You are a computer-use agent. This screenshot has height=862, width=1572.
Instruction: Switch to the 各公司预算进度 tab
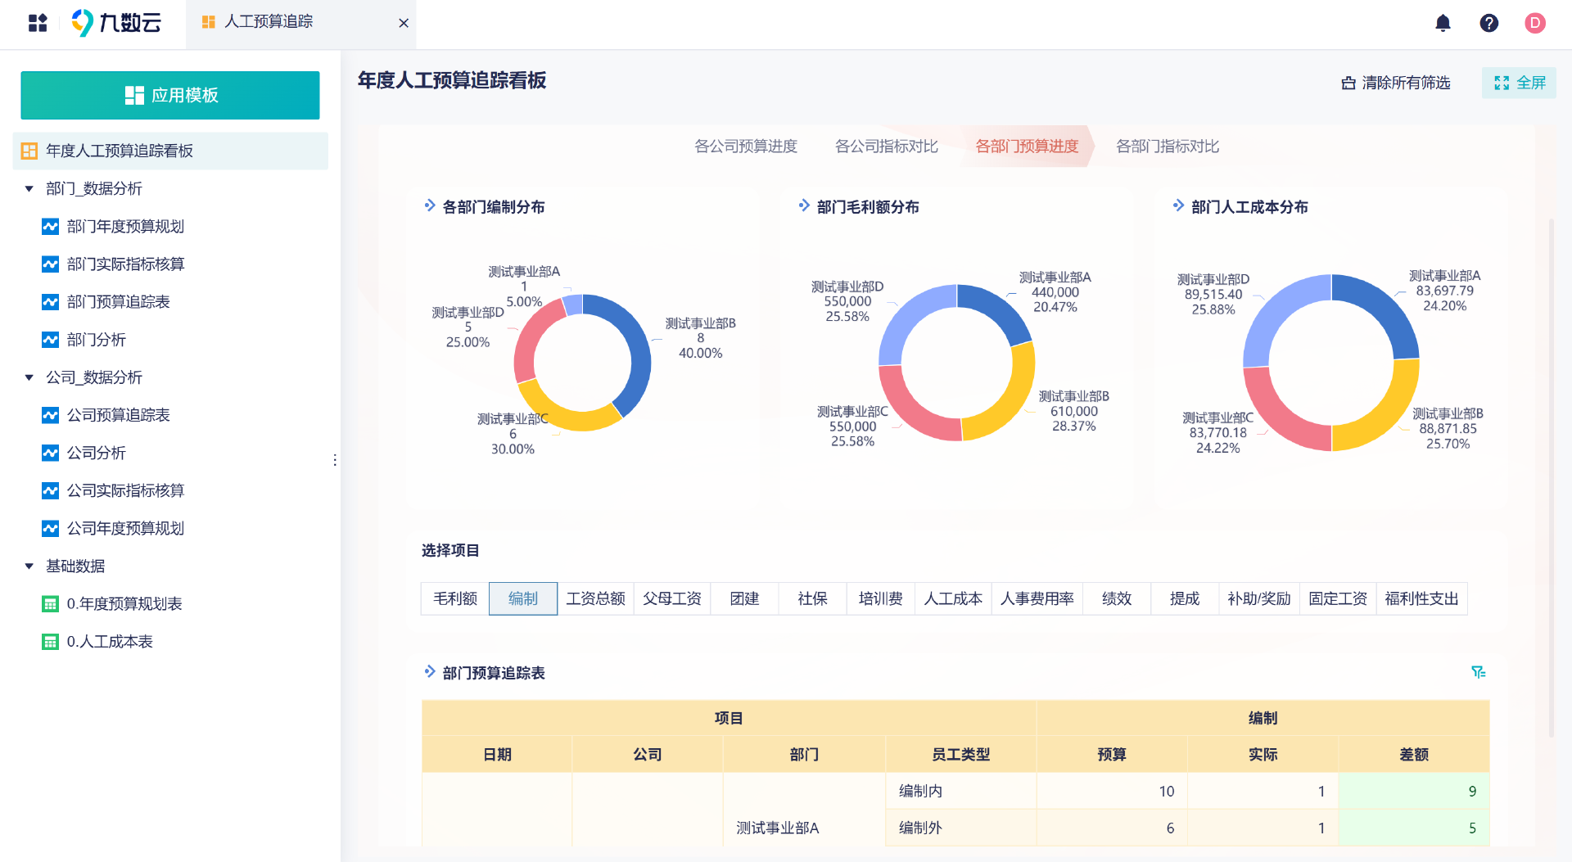coord(746,146)
